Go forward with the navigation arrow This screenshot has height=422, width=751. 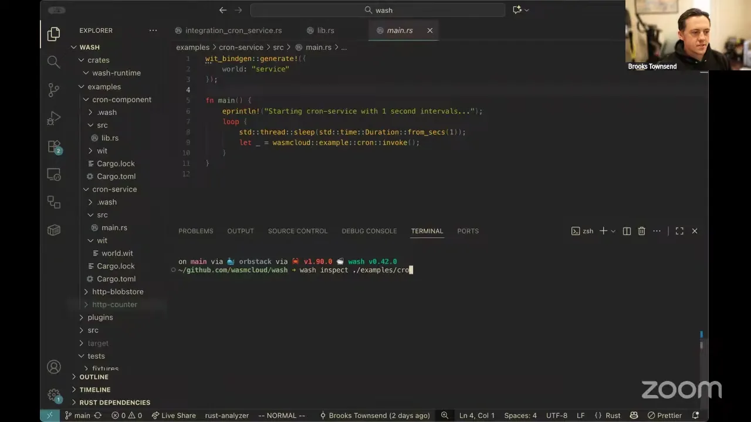[x=238, y=10]
